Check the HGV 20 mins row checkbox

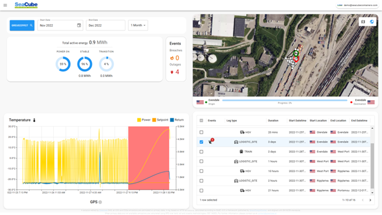(201, 132)
